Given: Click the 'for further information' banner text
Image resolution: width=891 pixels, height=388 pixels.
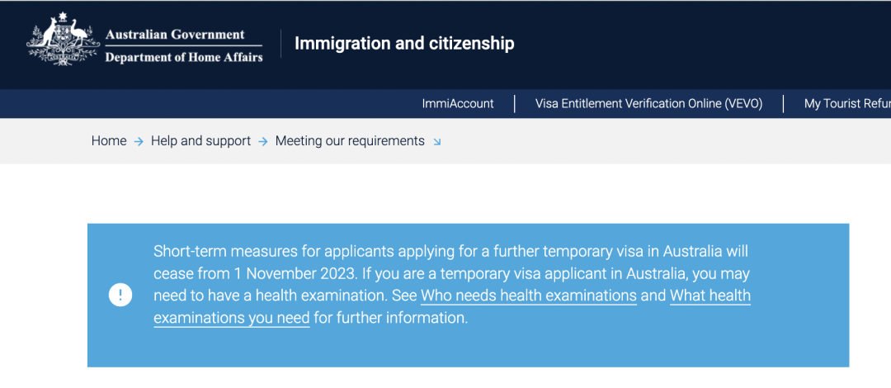Looking at the screenshot, I should point(390,318).
